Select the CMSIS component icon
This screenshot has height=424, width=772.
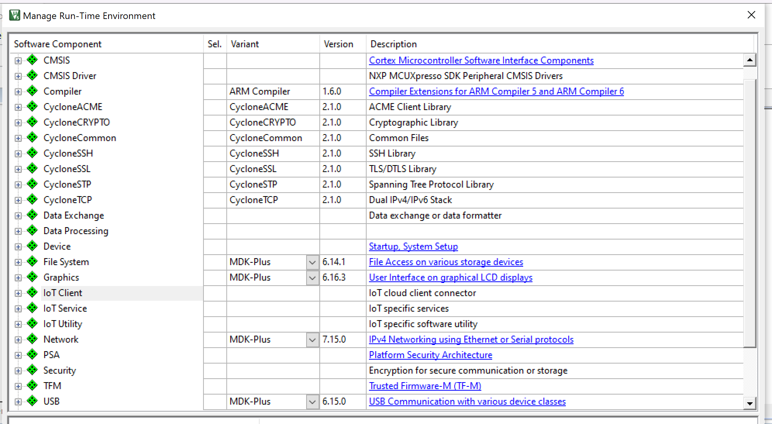click(x=32, y=60)
